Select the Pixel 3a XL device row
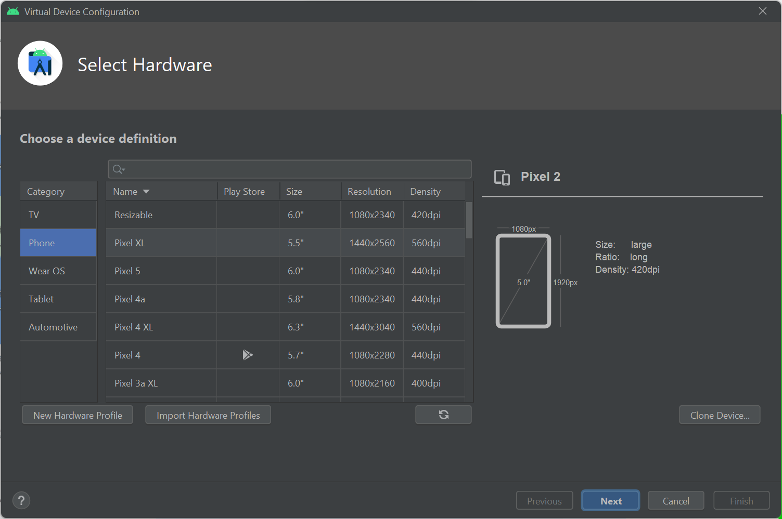This screenshot has width=782, height=519. tap(285, 383)
